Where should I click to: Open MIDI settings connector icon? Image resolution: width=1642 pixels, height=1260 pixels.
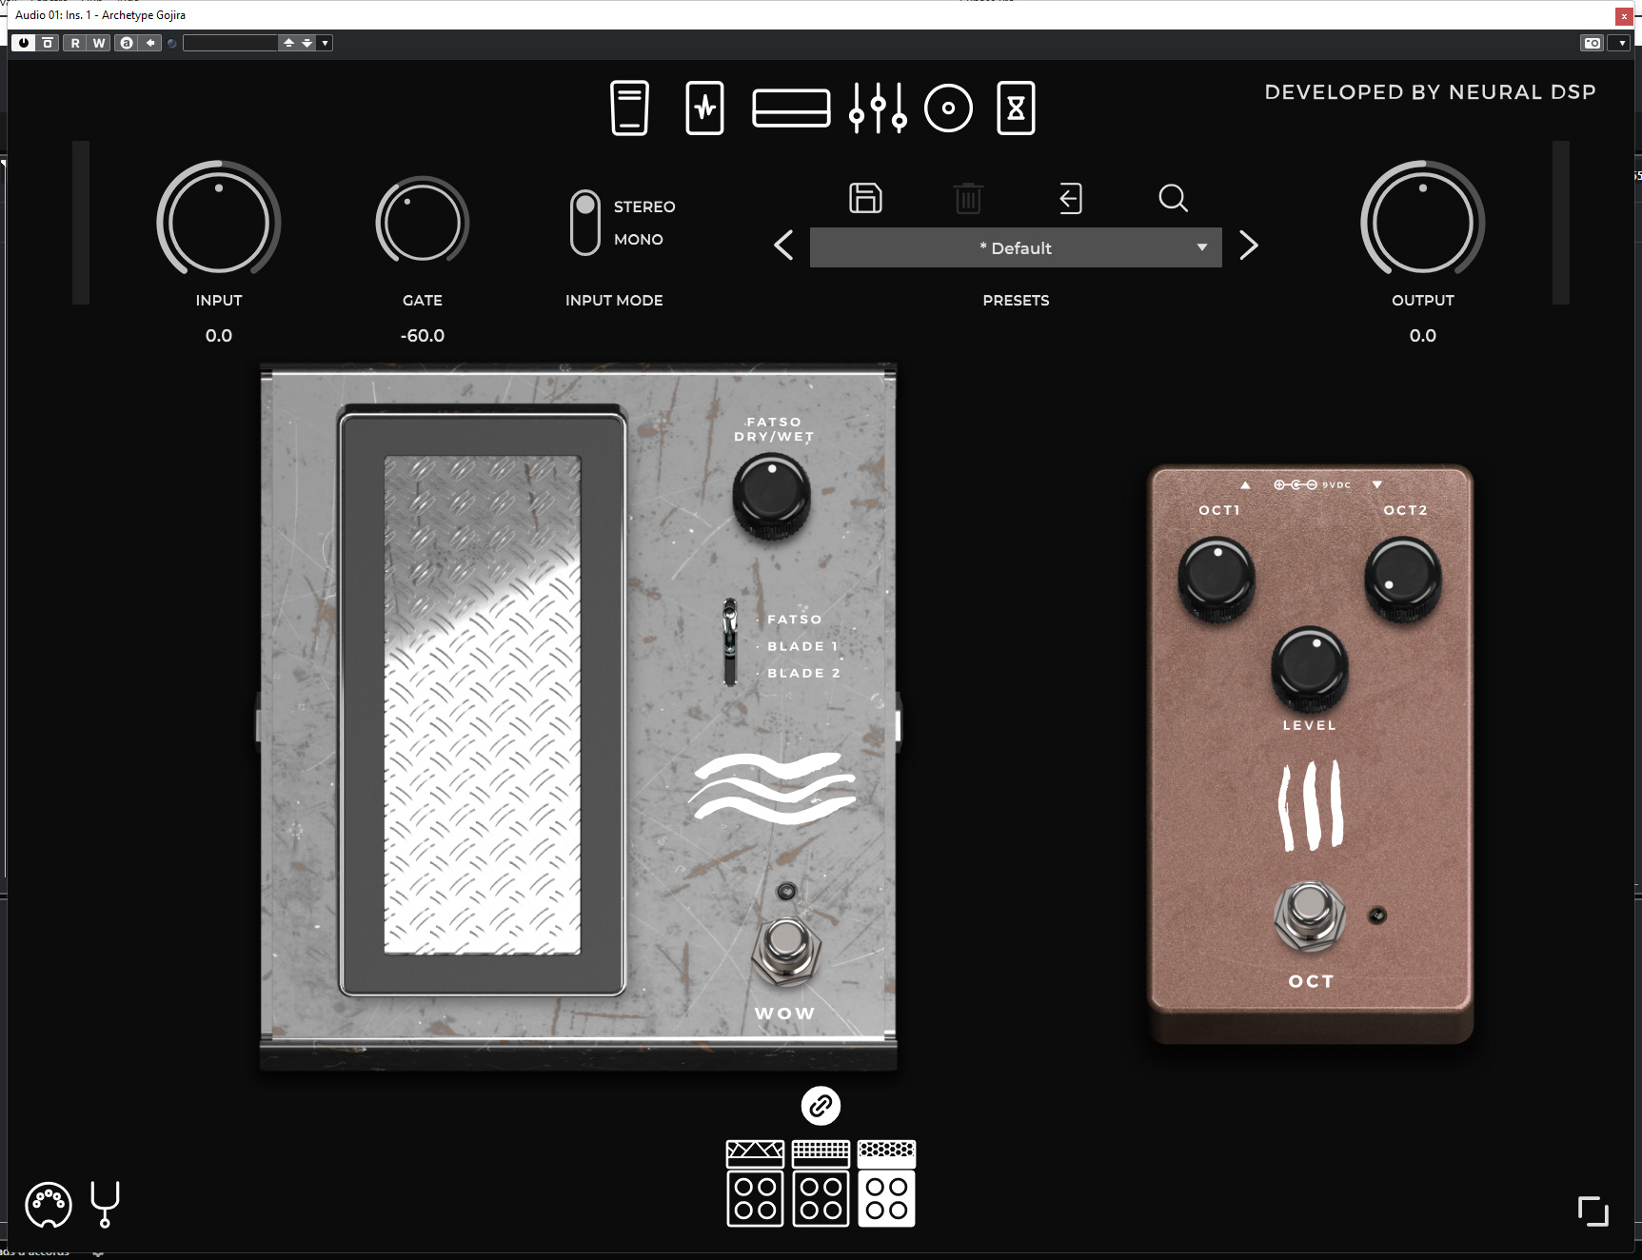point(49,1205)
